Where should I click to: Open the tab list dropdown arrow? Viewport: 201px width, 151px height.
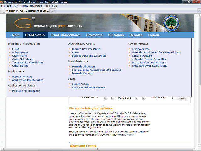199,11
